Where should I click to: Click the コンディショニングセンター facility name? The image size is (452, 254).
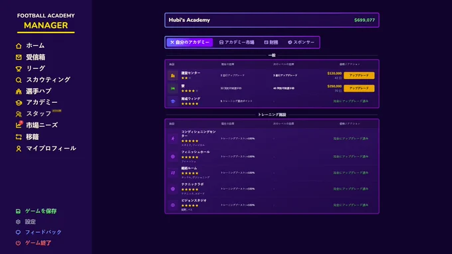[x=198, y=134]
